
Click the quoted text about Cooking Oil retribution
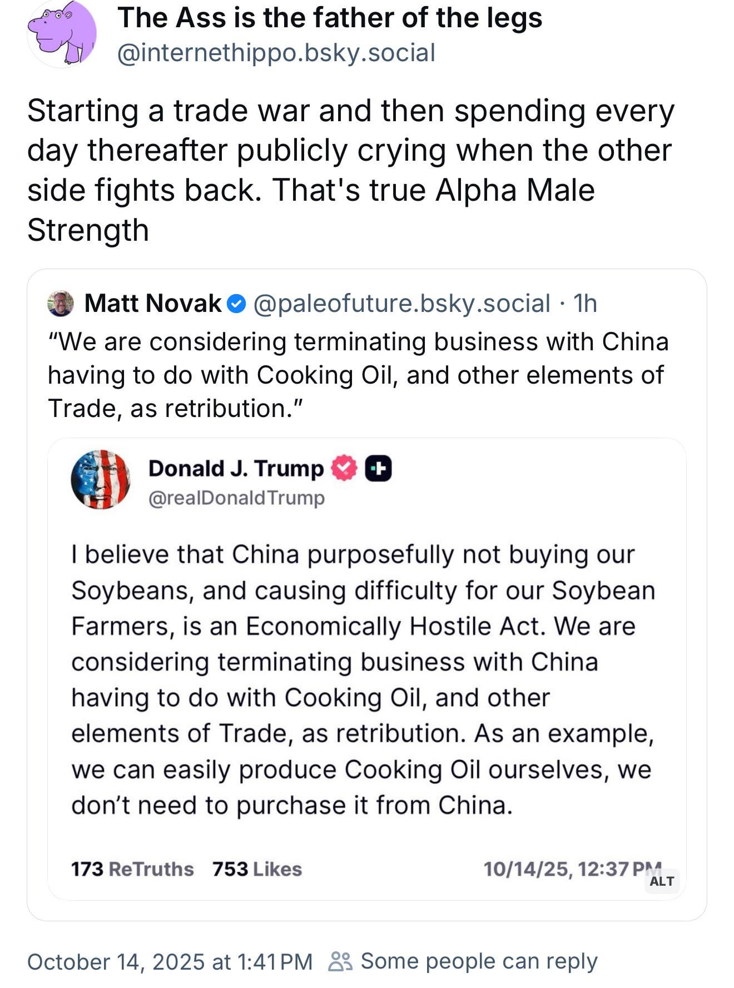coord(358,375)
